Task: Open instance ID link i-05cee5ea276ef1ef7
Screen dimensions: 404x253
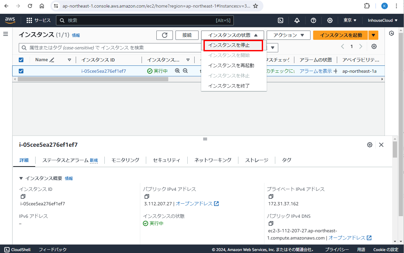Action: pyautogui.click(x=103, y=71)
